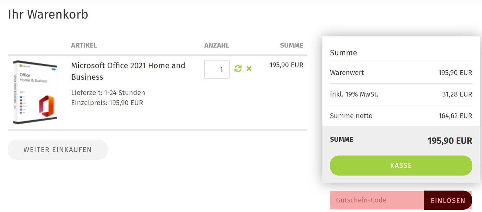Image resolution: width=482 pixels, height=212 pixels.
Task: Click the ANZAHL column header
Action: click(217, 46)
